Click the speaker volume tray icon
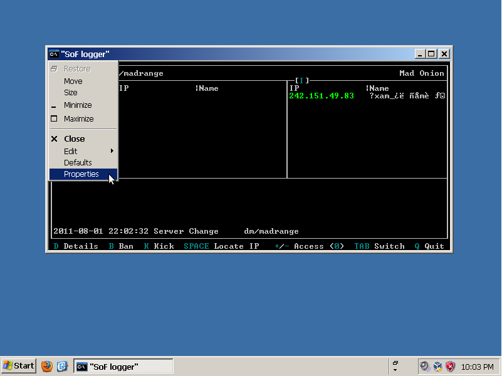The width and height of the screenshot is (502, 376). coord(425,366)
